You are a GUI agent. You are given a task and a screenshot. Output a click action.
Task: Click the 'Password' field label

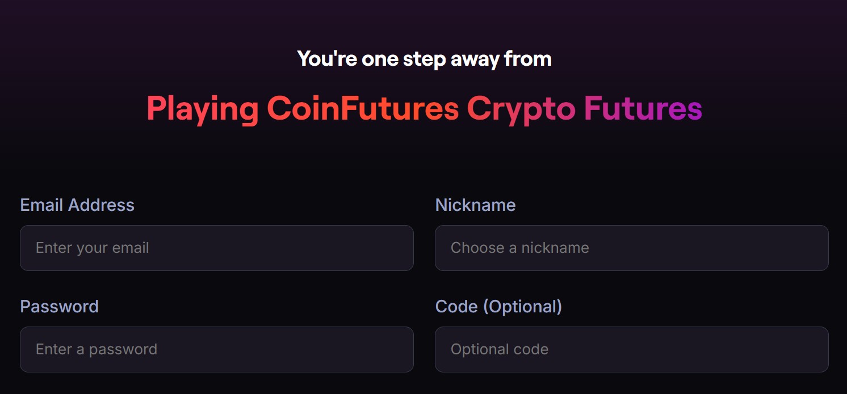59,306
